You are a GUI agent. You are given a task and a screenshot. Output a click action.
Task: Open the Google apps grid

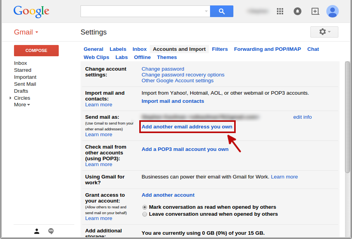point(280,11)
